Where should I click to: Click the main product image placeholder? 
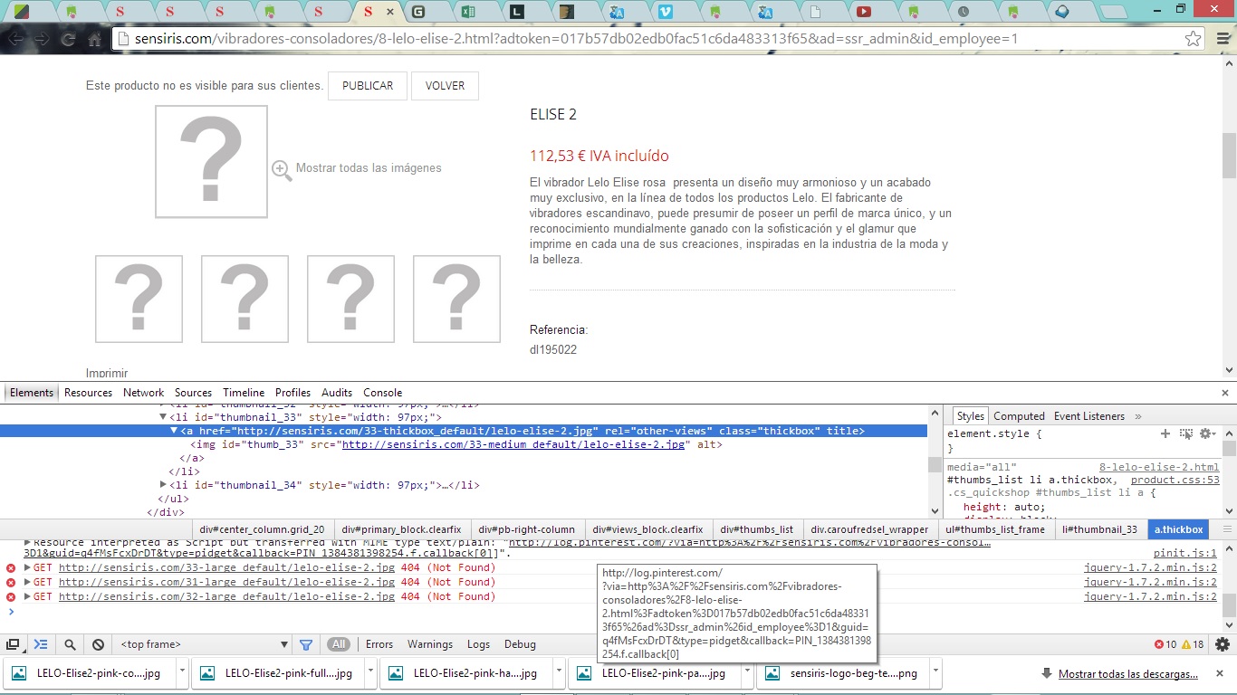[211, 162]
